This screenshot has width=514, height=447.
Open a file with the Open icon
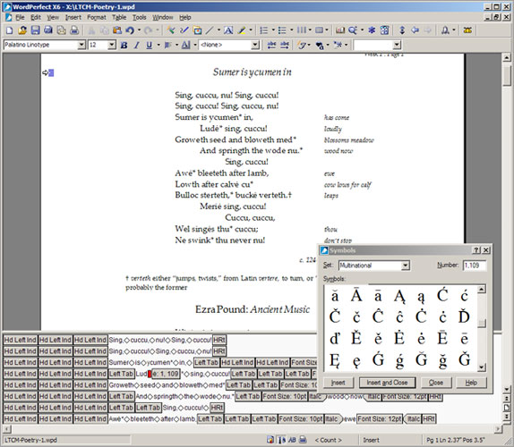[x=22, y=30]
